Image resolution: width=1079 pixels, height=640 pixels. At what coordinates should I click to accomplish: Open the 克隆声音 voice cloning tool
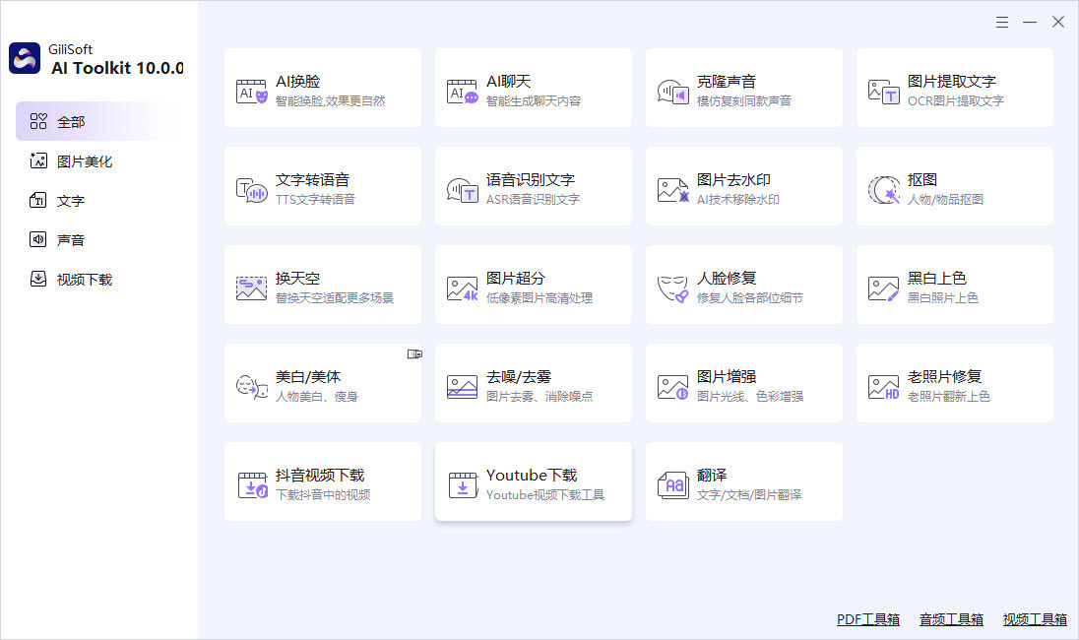pyautogui.click(x=743, y=88)
